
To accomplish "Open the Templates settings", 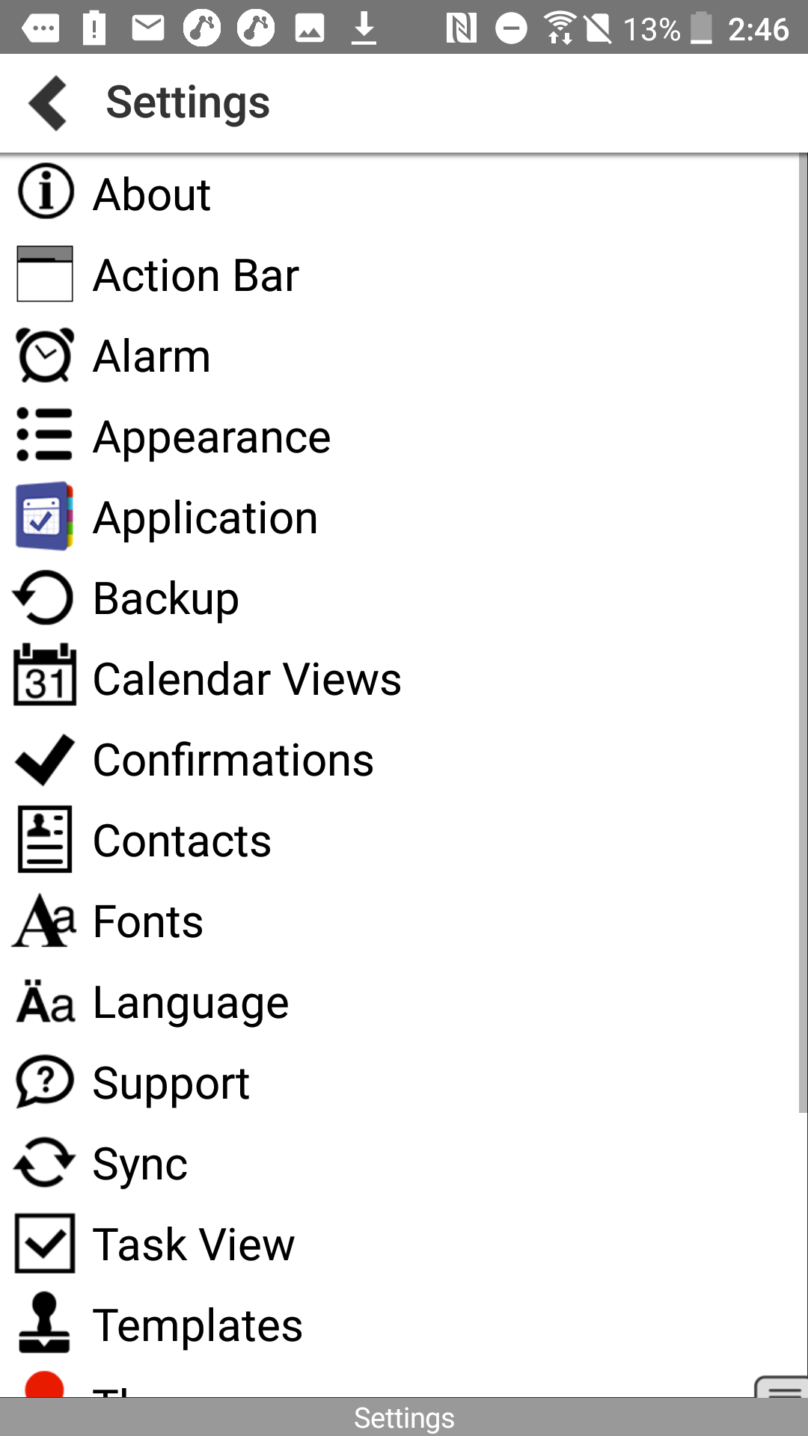I will tap(198, 1326).
